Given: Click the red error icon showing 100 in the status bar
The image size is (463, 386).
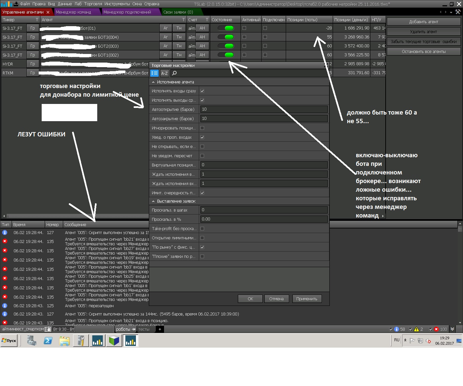Looking at the screenshot, I should [x=436, y=329].
